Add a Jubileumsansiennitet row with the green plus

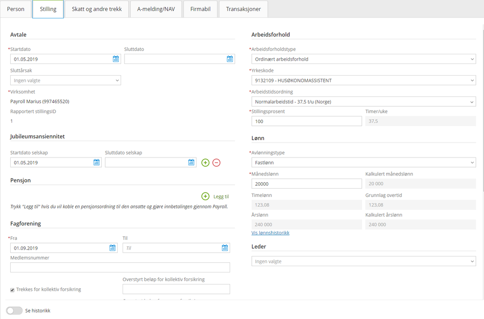click(x=205, y=162)
